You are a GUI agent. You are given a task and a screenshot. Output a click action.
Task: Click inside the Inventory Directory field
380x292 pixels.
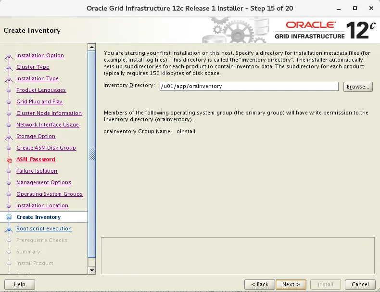tap(249, 87)
